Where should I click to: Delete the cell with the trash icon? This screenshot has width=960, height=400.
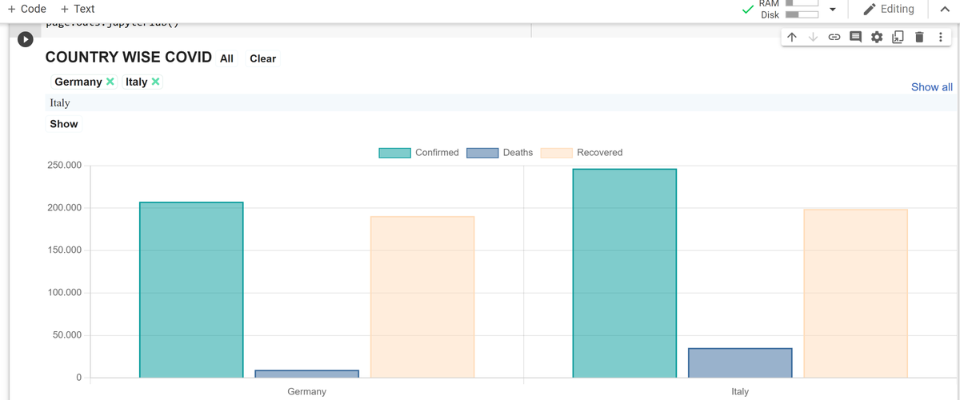click(919, 37)
